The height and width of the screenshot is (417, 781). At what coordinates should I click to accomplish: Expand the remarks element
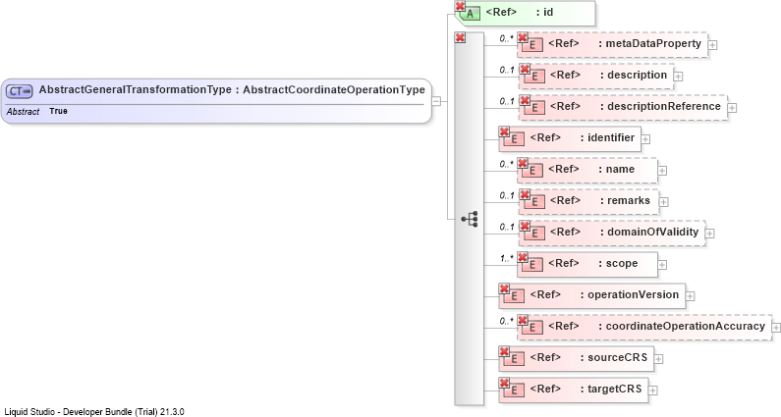click(x=663, y=202)
